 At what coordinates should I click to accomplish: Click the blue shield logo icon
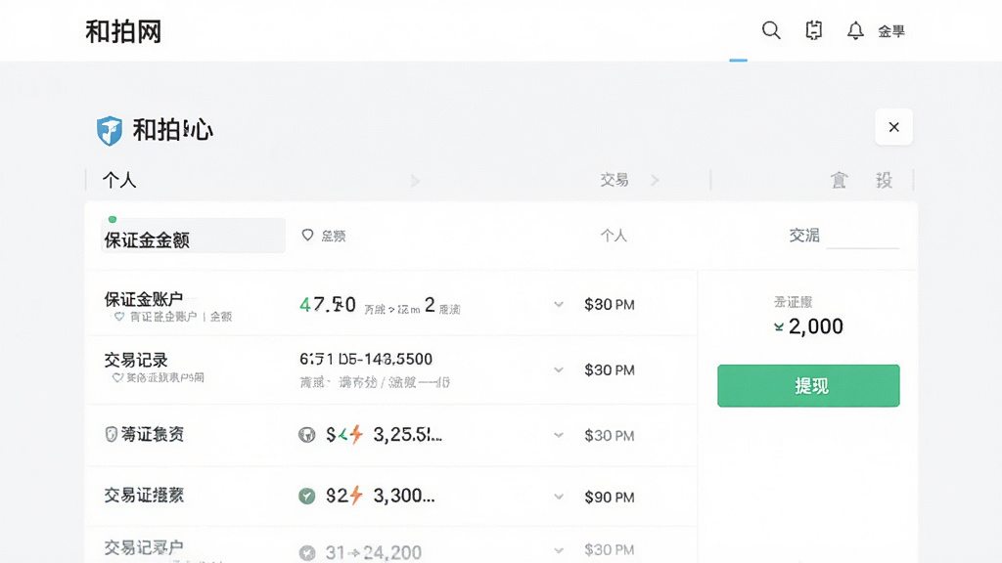coord(110,131)
